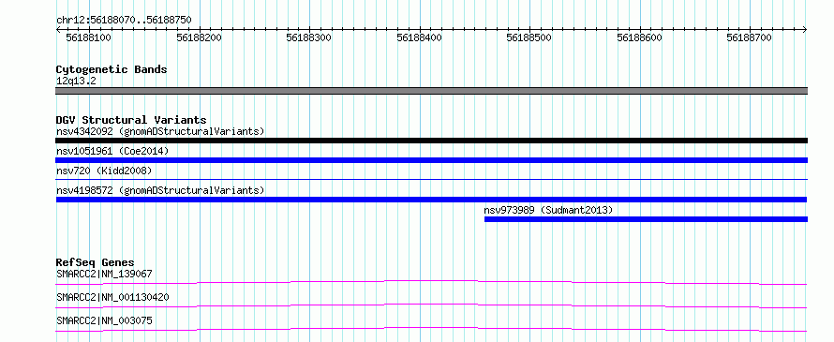Viewport: 834px width, 342px height.
Task: Click the Cytogenetic Bands track title
Action: (x=112, y=69)
